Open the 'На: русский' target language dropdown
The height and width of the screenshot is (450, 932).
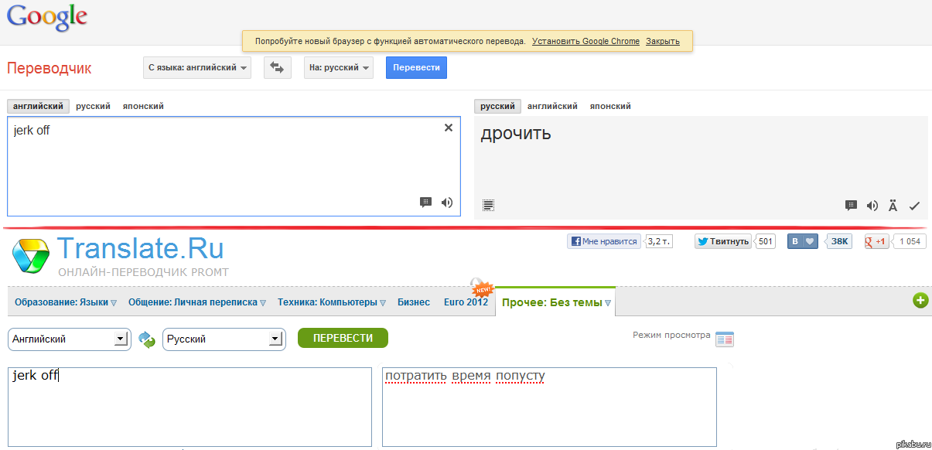pyautogui.click(x=339, y=68)
